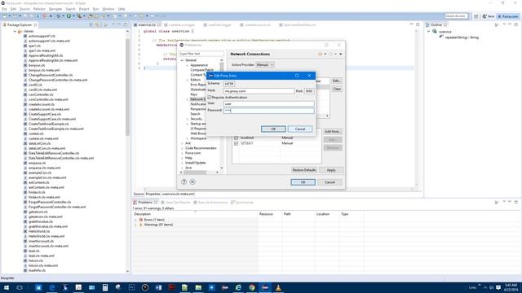This screenshot has width=522, height=293.
Task: Maximize the Outline view
Action: click(516, 25)
